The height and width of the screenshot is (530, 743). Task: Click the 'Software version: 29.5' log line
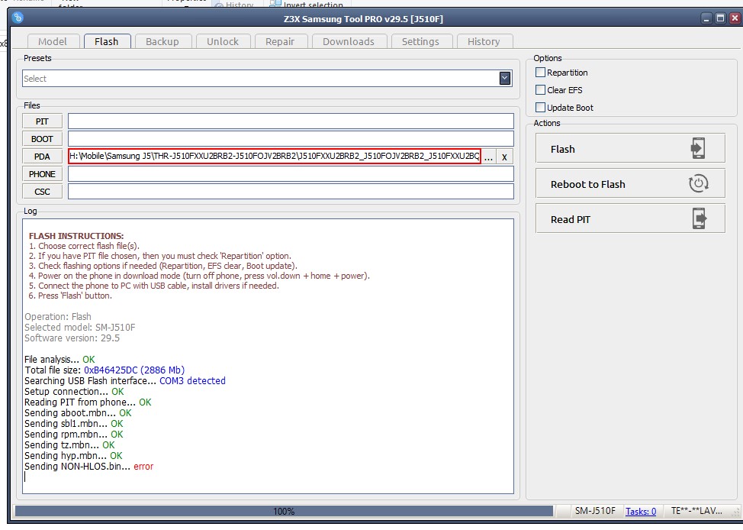pyautogui.click(x=72, y=338)
